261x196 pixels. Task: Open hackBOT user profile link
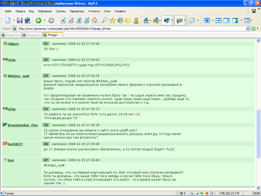point(15,144)
